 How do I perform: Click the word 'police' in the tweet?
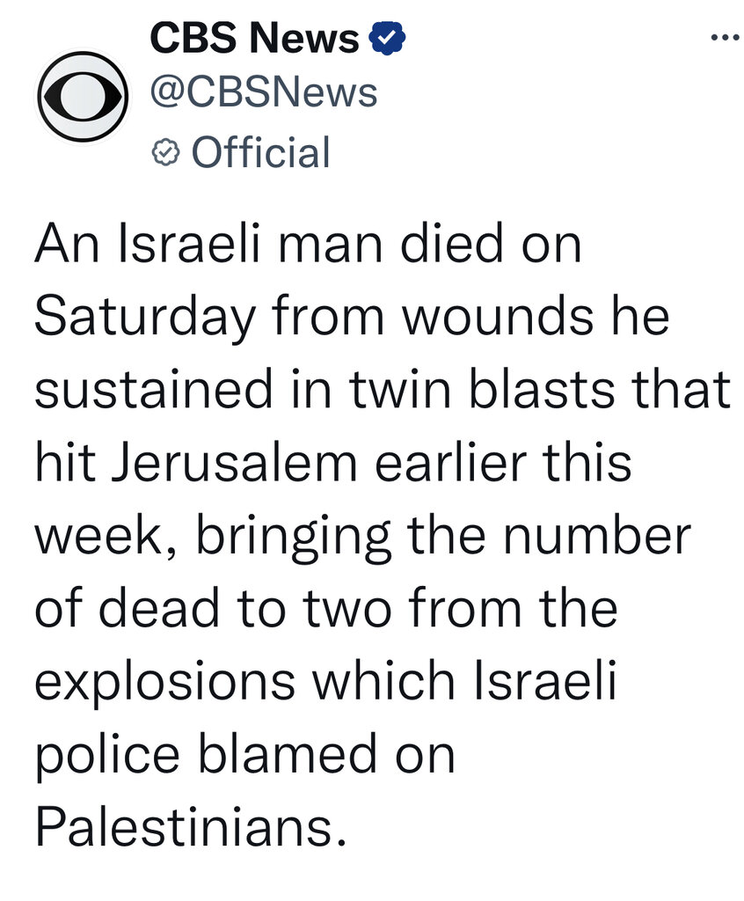(x=107, y=756)
